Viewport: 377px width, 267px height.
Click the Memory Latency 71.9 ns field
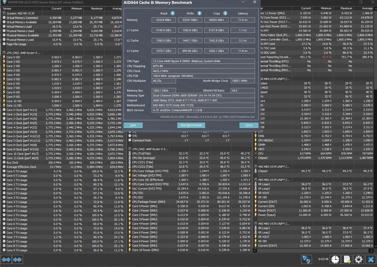pyautogui.click(x=243, y=20)
